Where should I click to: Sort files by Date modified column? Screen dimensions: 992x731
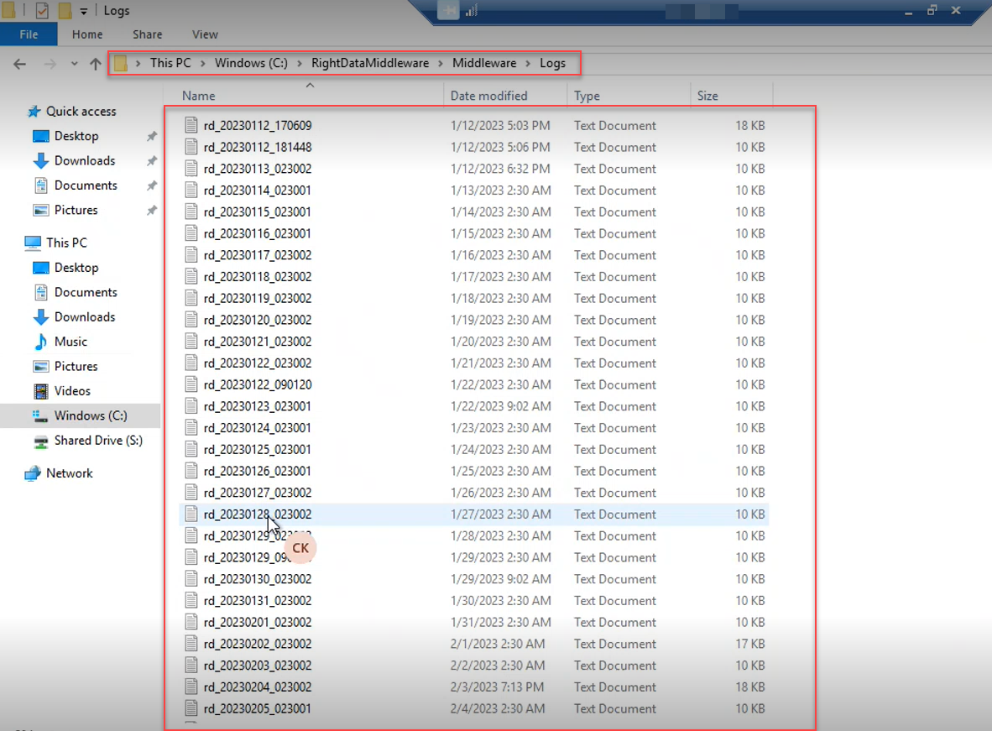(x=488, y=96)
